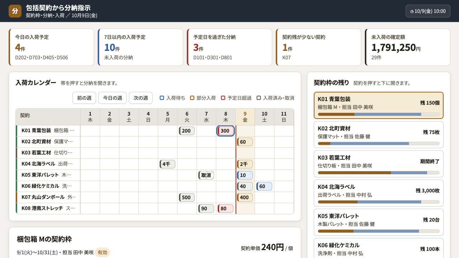The width and height of the screenshot is (459, 258).
Task: Open the overdue 80 bar for K08
Action: tap(226, 209)
